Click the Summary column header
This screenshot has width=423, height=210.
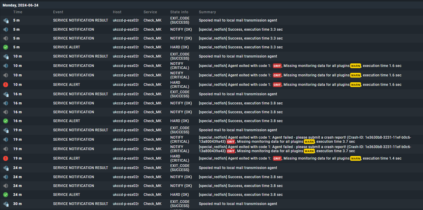click(207, 12)
